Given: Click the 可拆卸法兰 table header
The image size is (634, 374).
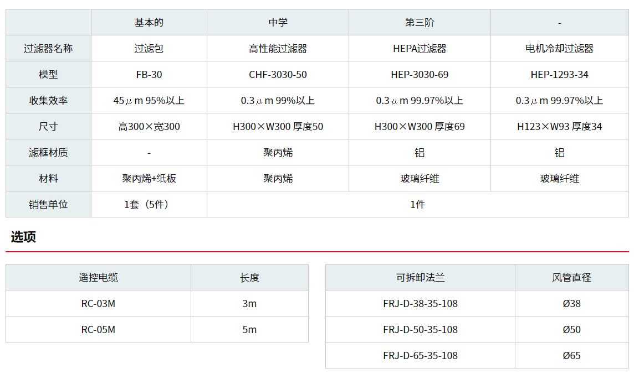Looking at the screenshot, I should [420, 278].
